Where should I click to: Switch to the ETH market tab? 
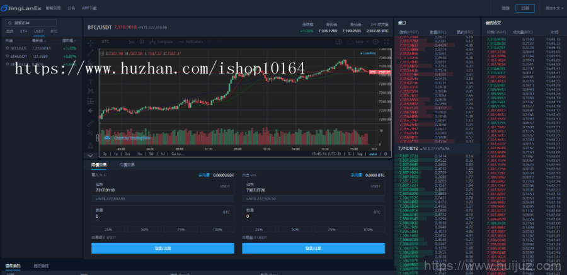[x=23, y=31]
